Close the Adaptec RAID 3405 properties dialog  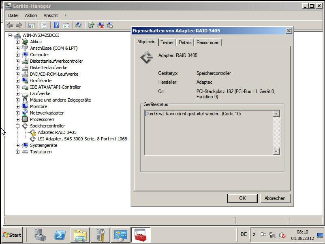[289, 31]
